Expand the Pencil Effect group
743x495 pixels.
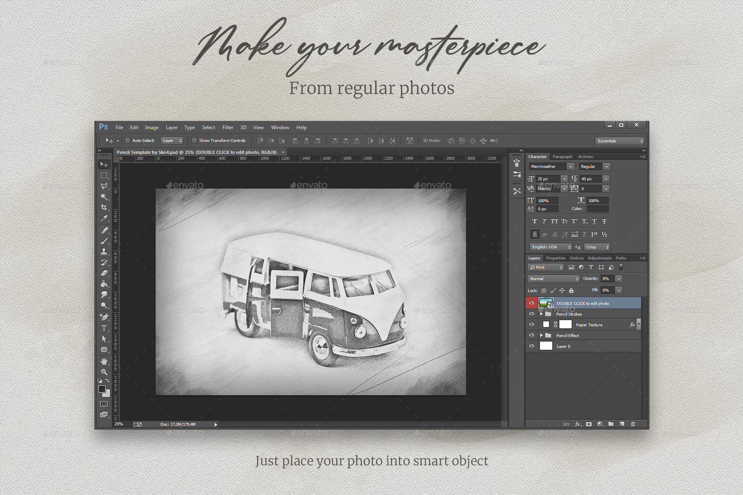(541, 335)
